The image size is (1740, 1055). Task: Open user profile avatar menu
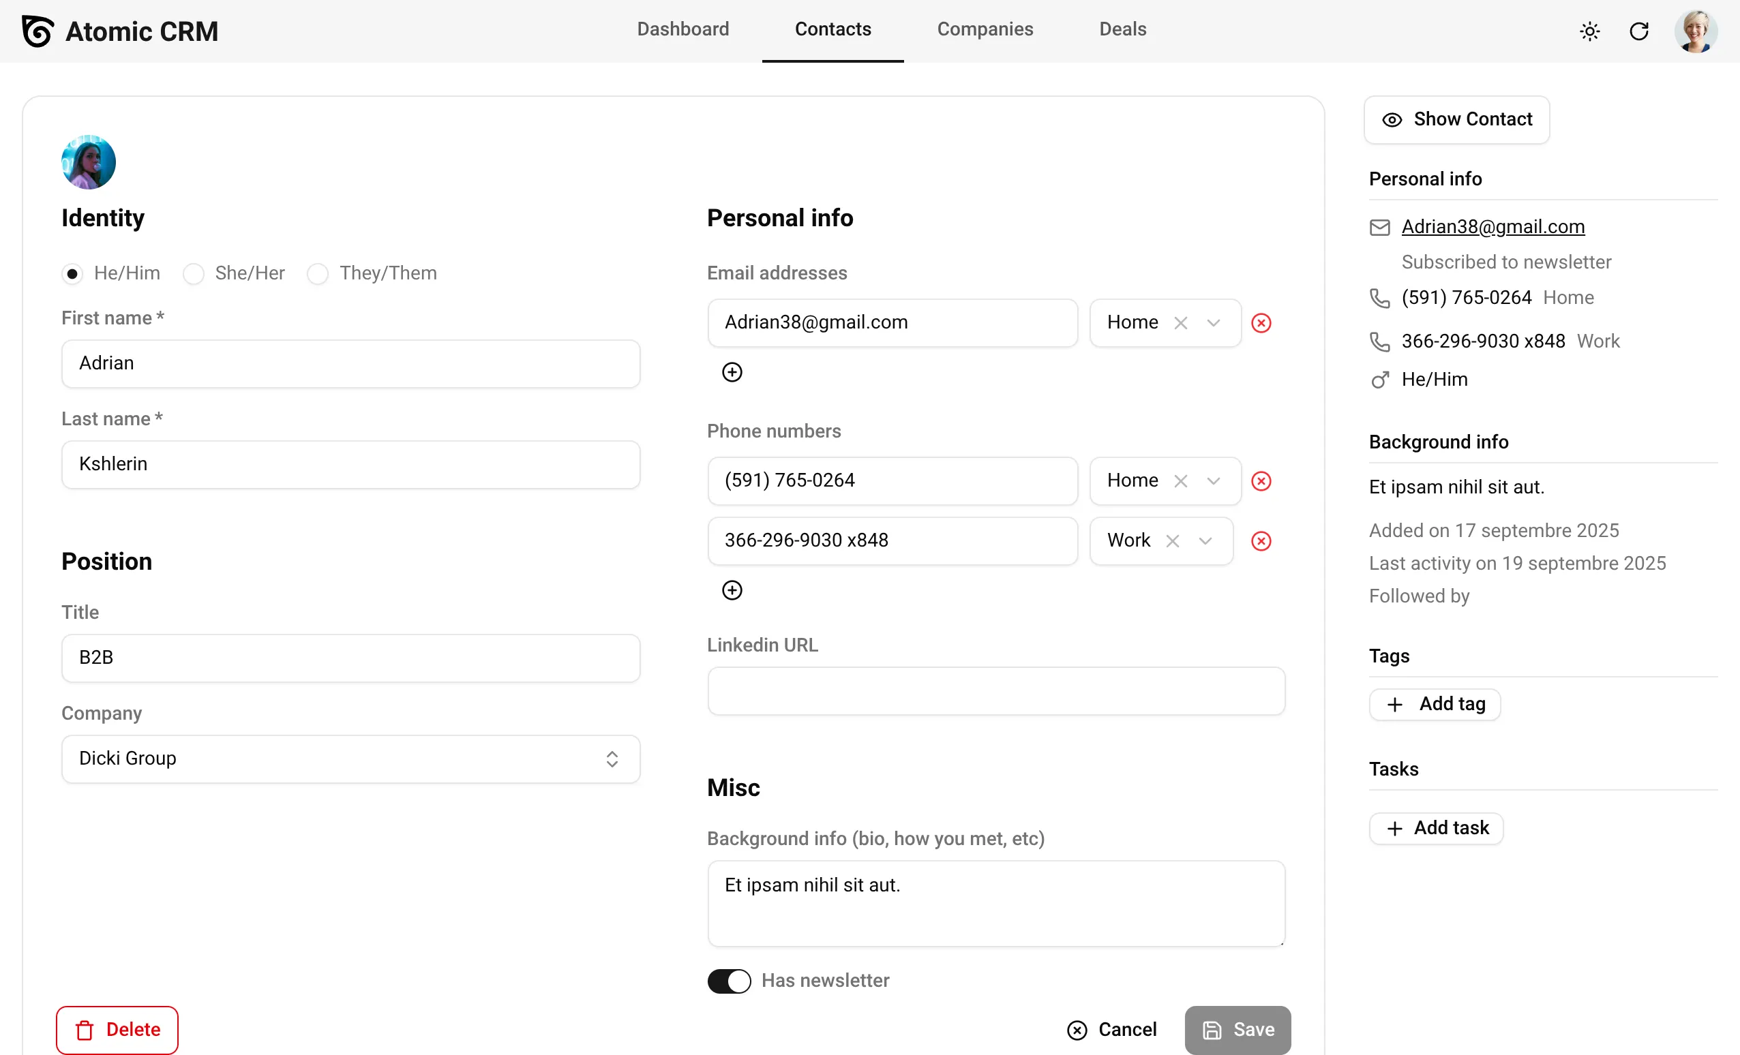click(x=1695, y=31)
